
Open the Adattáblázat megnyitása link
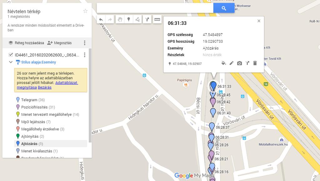click(47, 85)
